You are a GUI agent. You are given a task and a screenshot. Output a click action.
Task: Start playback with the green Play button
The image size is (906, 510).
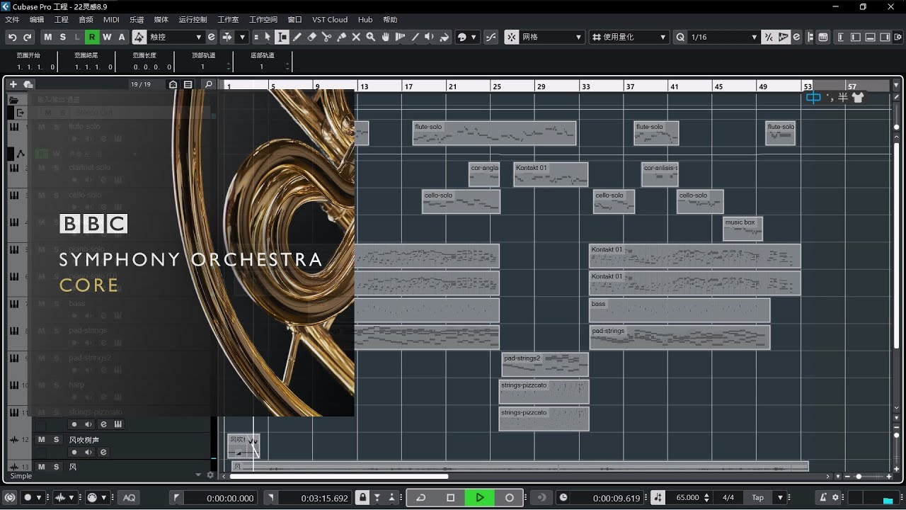coord(480,498)
